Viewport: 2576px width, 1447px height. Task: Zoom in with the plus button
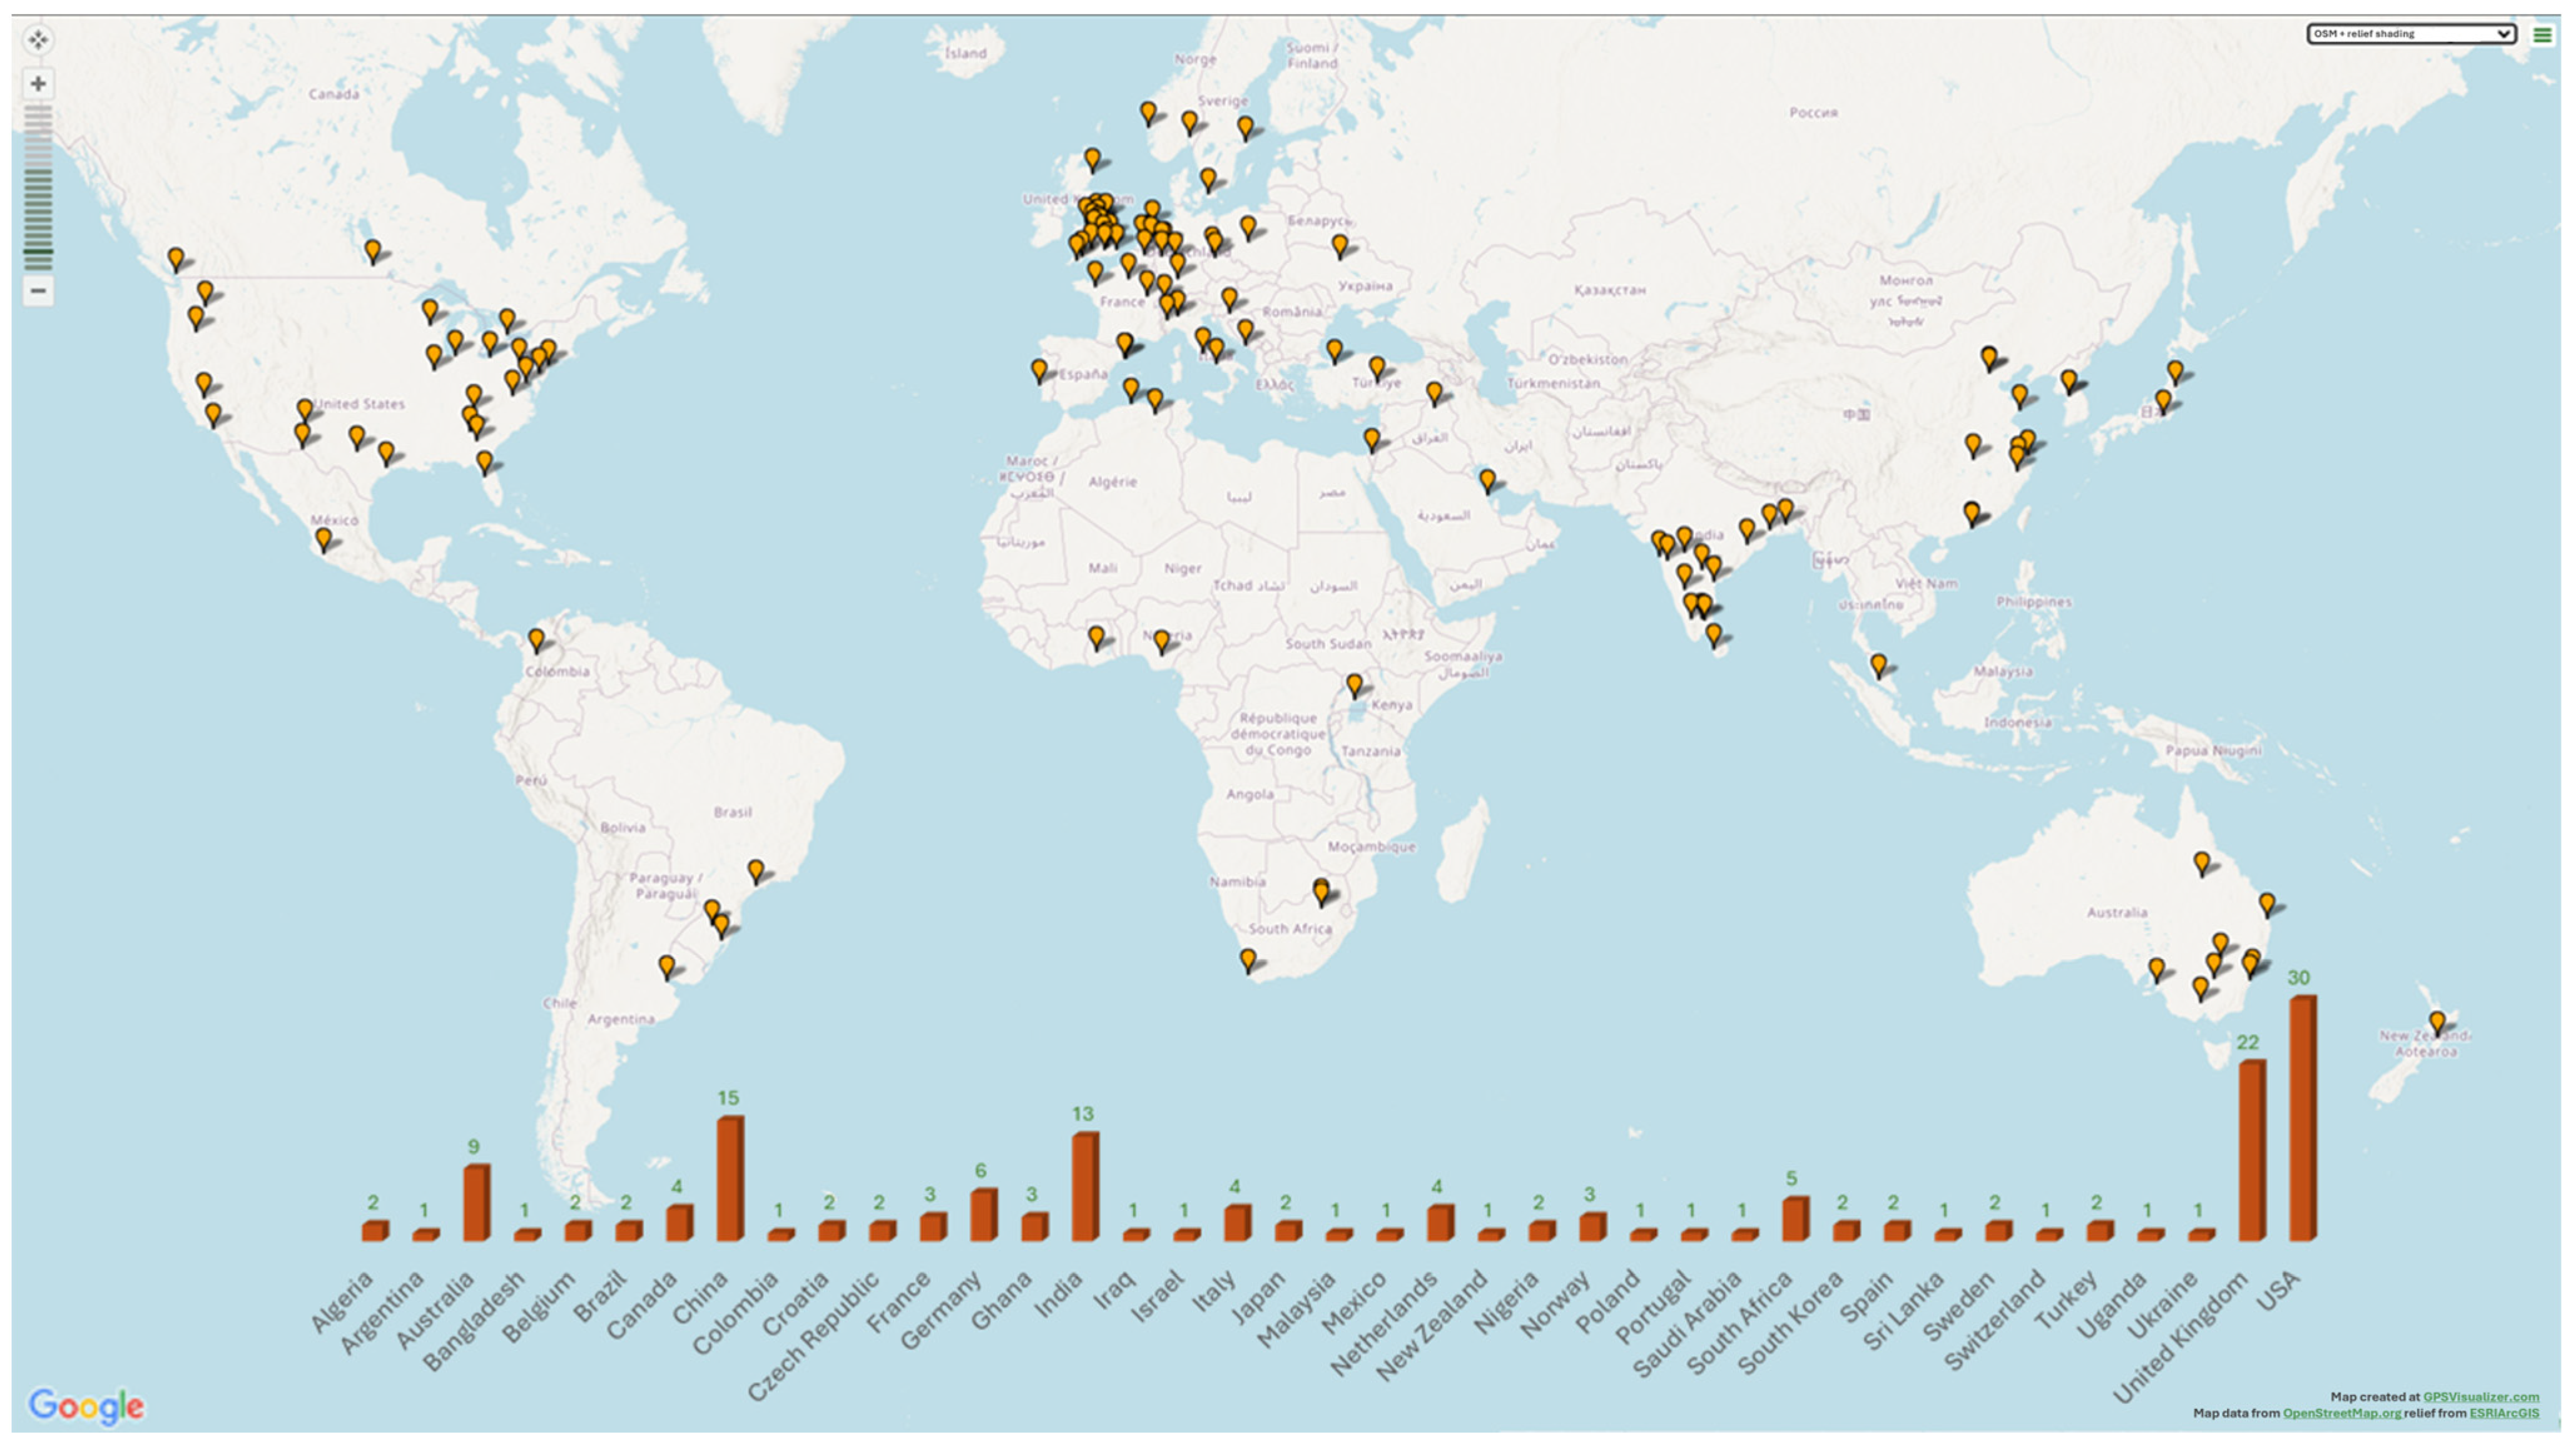pos(38,84)
